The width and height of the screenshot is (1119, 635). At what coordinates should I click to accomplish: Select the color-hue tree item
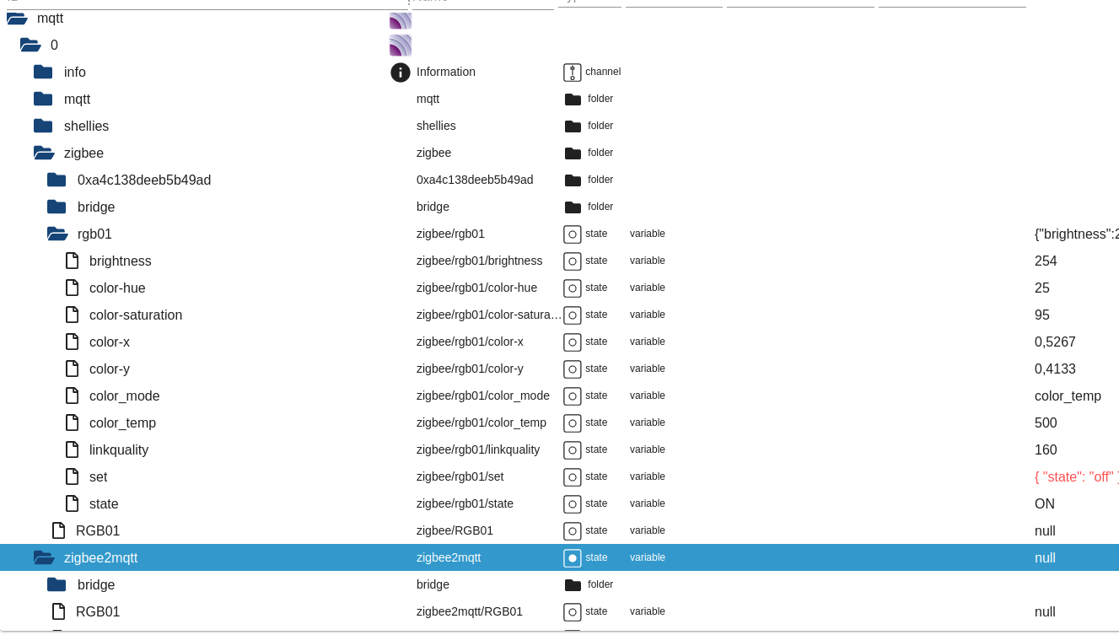(x=117, y=288)
